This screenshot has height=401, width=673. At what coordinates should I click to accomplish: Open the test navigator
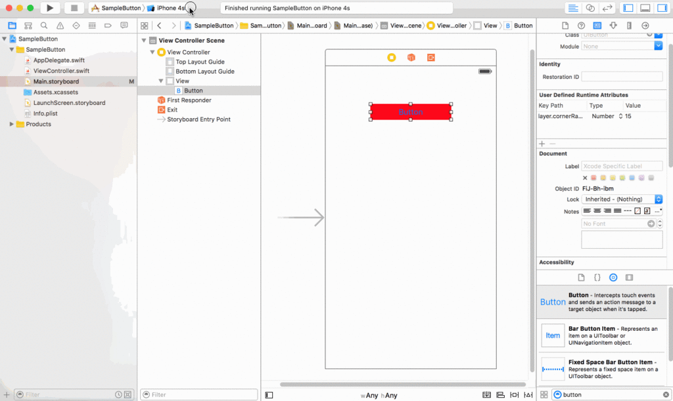point(76,26)
